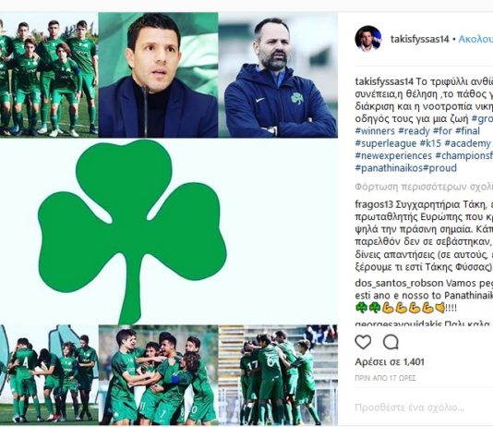493x427 pixels.
Task: Open the #newexperiences hashtag
Action: point(393,156)
